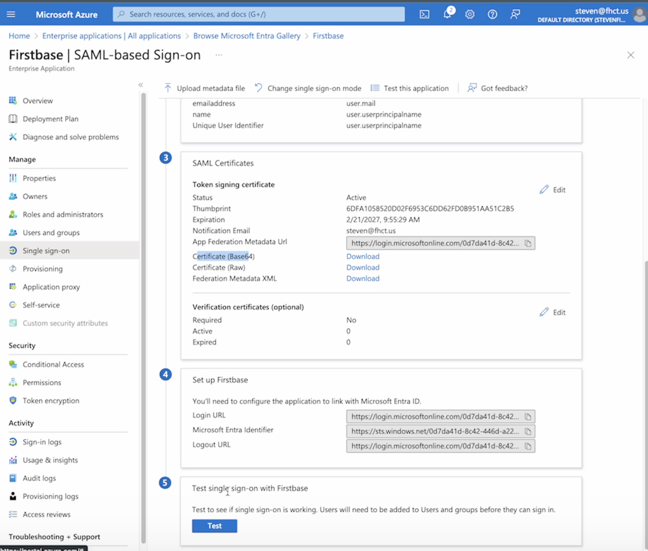This screenshot has height=551, width=648.
Task: Open the Azure portal hamburger menu
Action: (11, 14)
